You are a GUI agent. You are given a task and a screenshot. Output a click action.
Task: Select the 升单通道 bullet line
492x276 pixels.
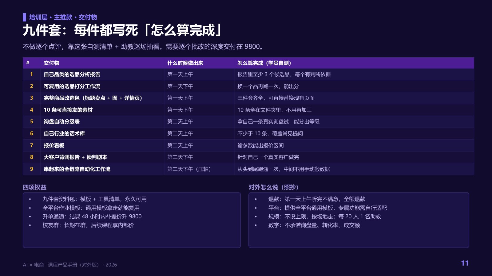pos(92,217)
